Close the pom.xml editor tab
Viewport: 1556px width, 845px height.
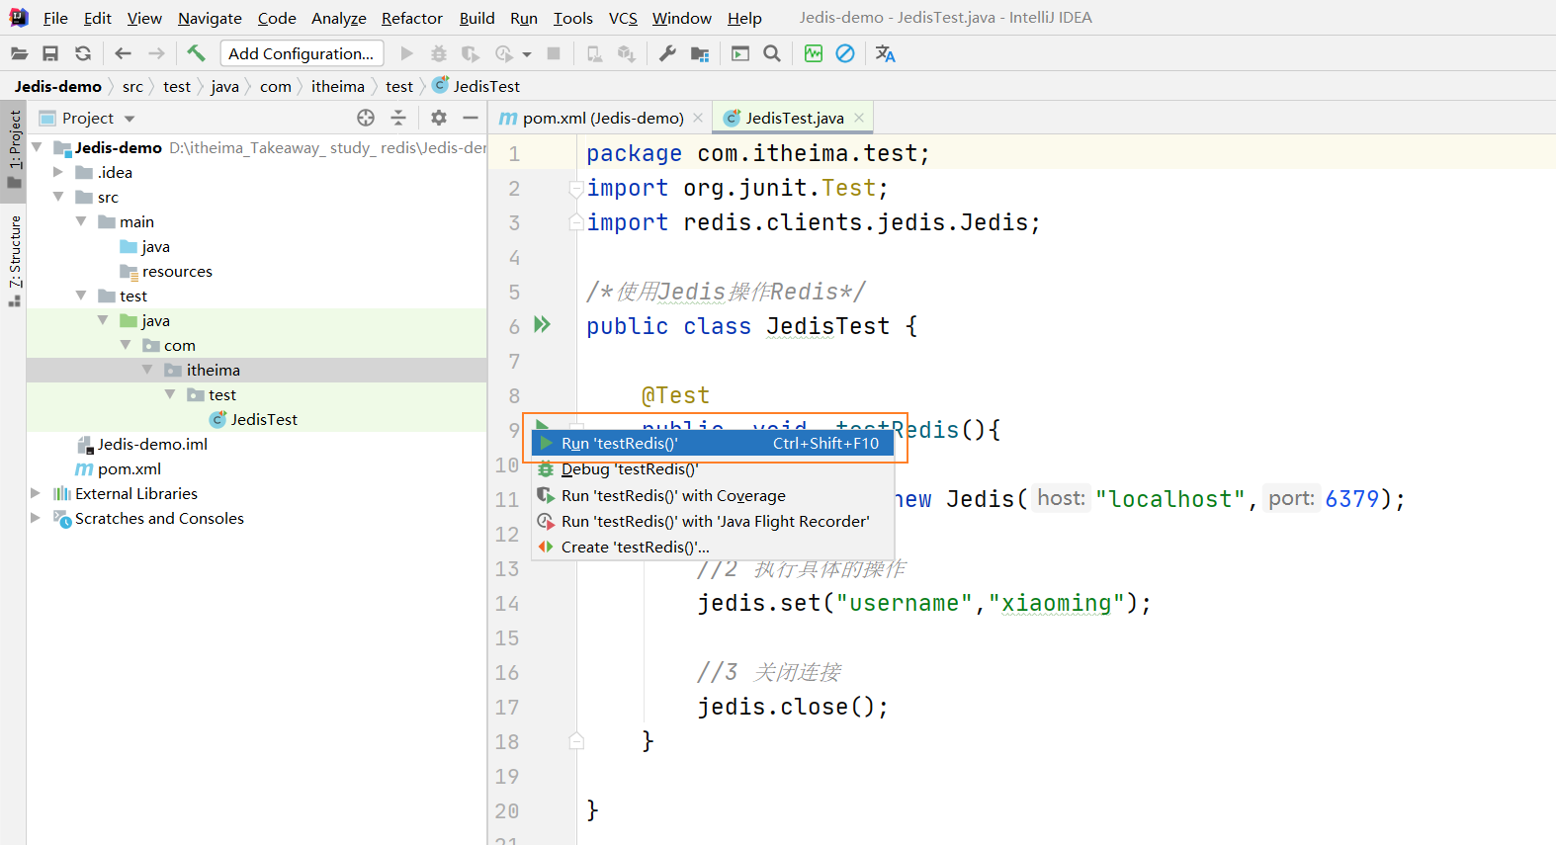tap(698, 118)
